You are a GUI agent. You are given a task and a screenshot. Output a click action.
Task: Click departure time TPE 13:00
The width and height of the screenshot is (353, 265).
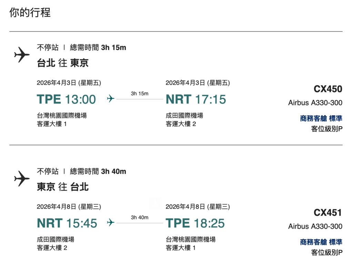tap(66, 99)
